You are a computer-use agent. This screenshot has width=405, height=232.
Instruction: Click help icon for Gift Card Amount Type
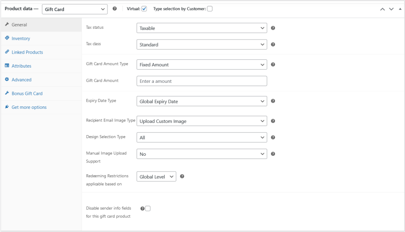coord(273,65)
